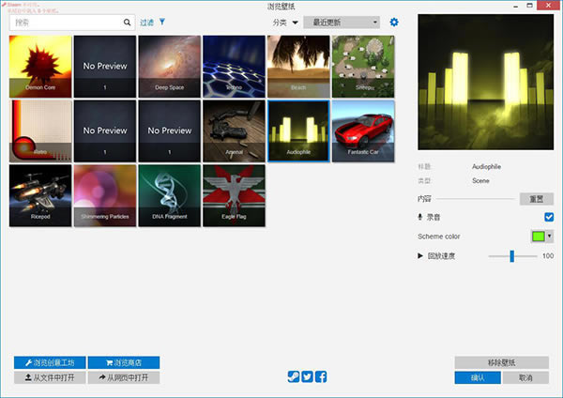Expand the 回放速度 disclosure triangle
Viewport: 563px width, 398px height.
pyautogui.click(x=420, y=255)
